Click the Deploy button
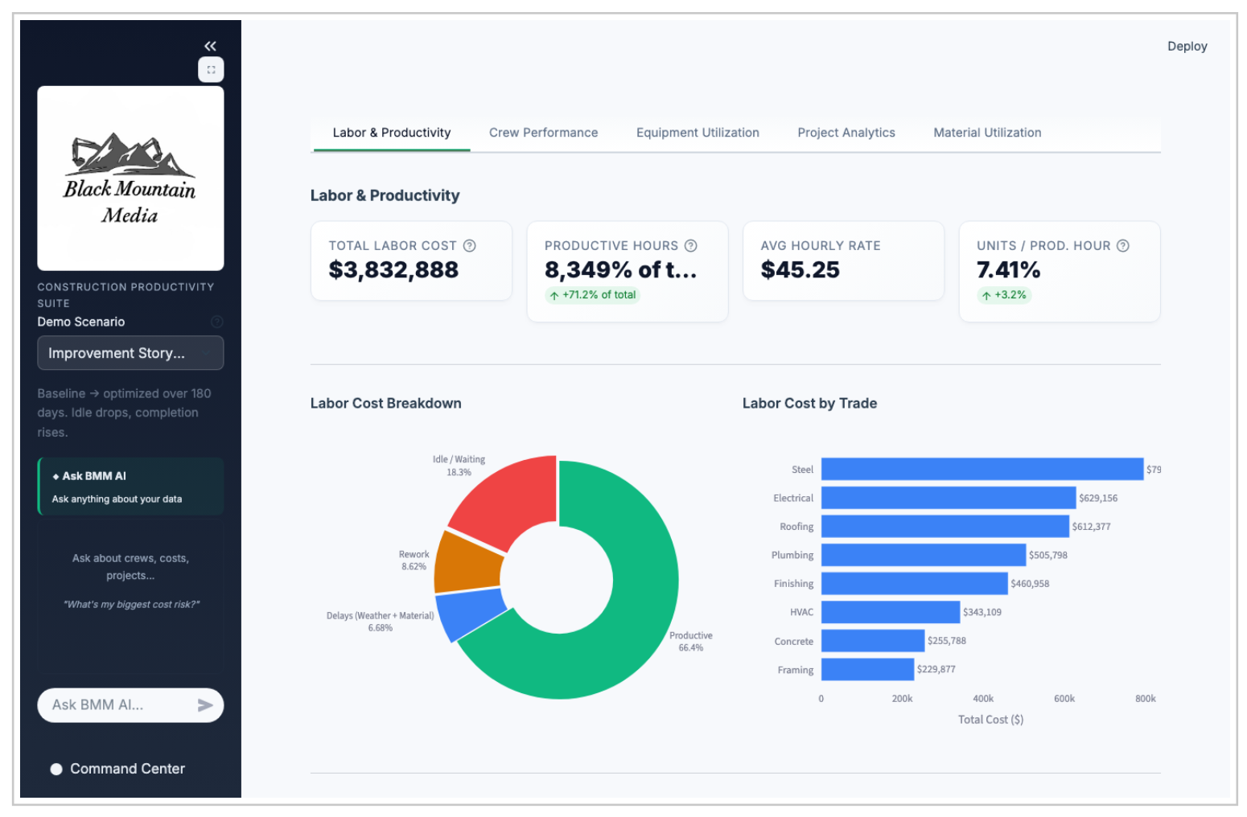The height and width of the screenshot is (817, 1247). pyautogui.click(x=1187, y=47)
